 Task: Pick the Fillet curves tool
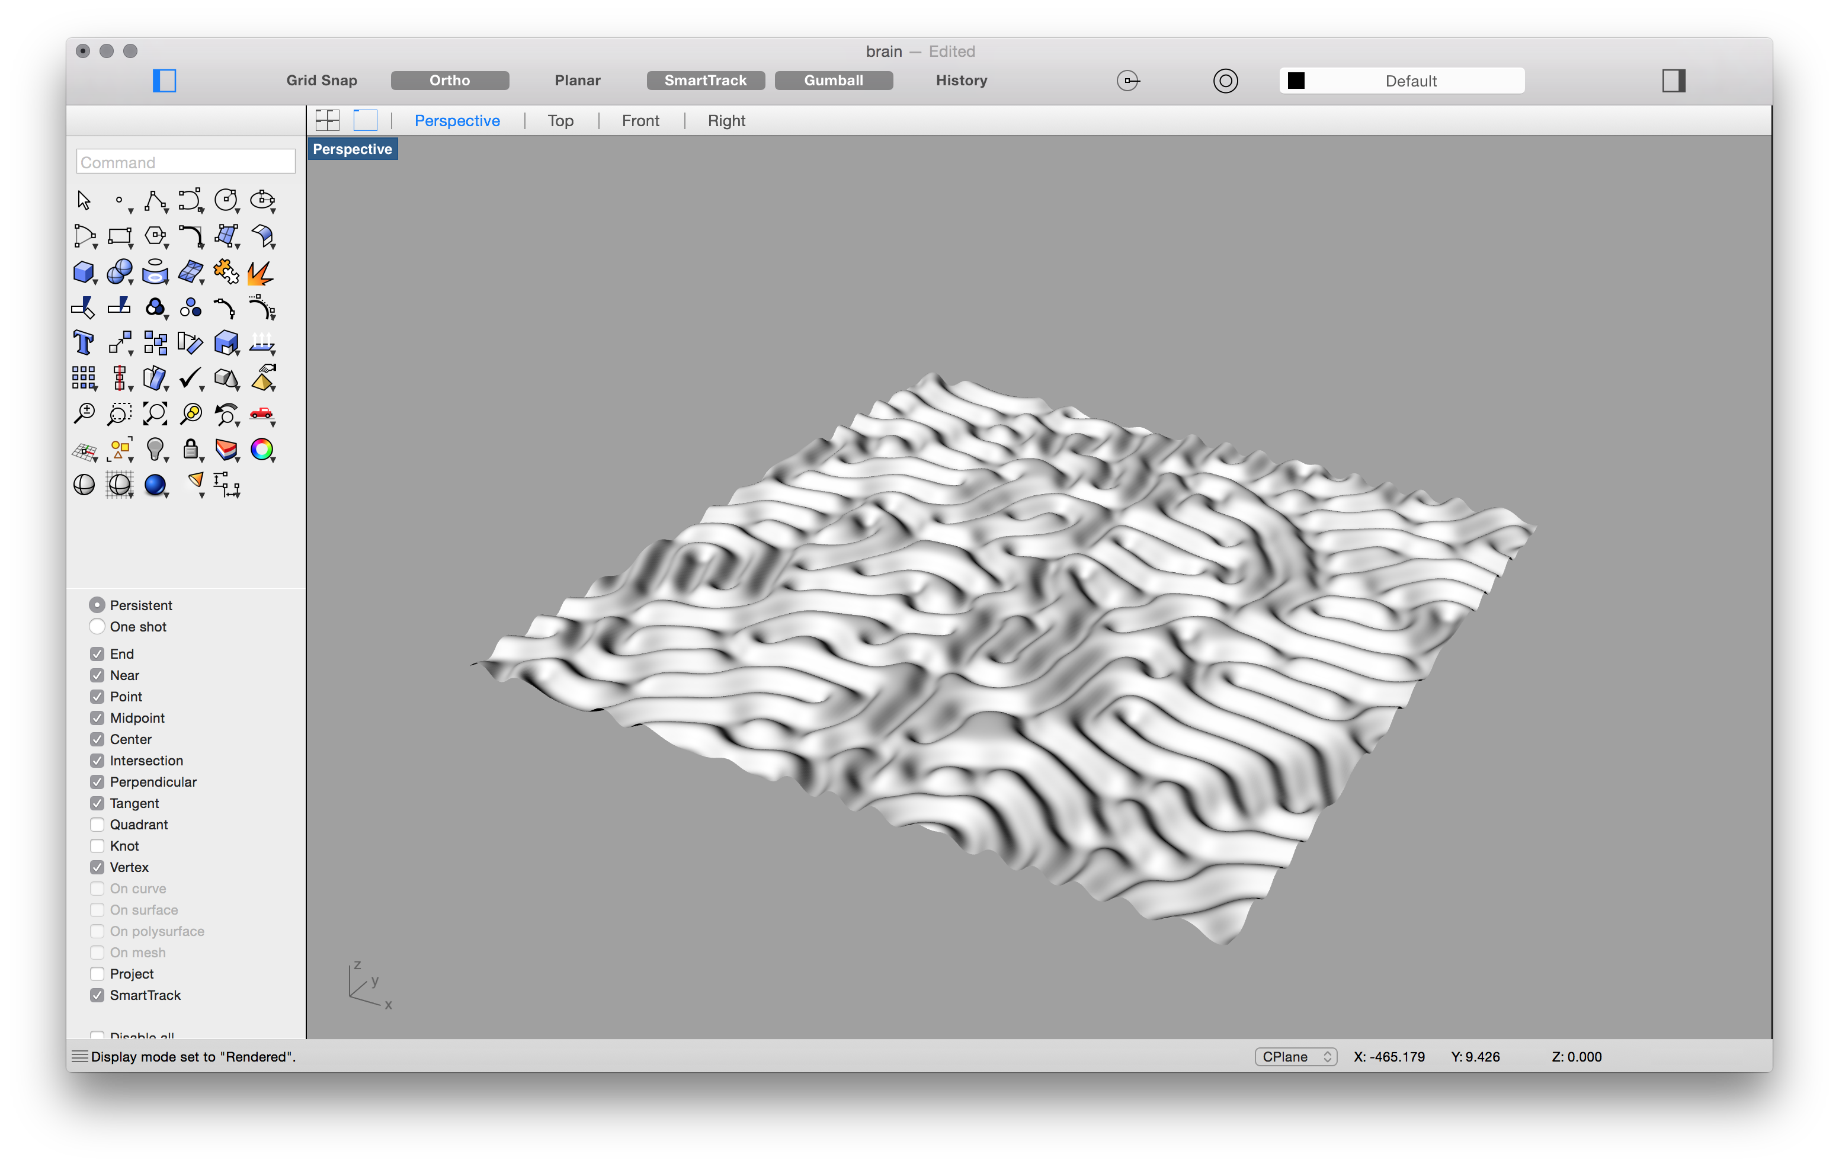coord(190,236)
